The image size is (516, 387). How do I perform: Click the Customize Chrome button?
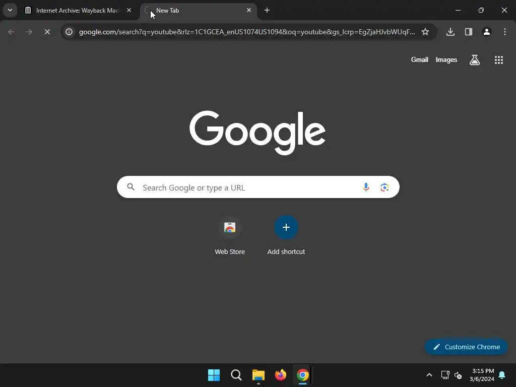click(466, 347)
